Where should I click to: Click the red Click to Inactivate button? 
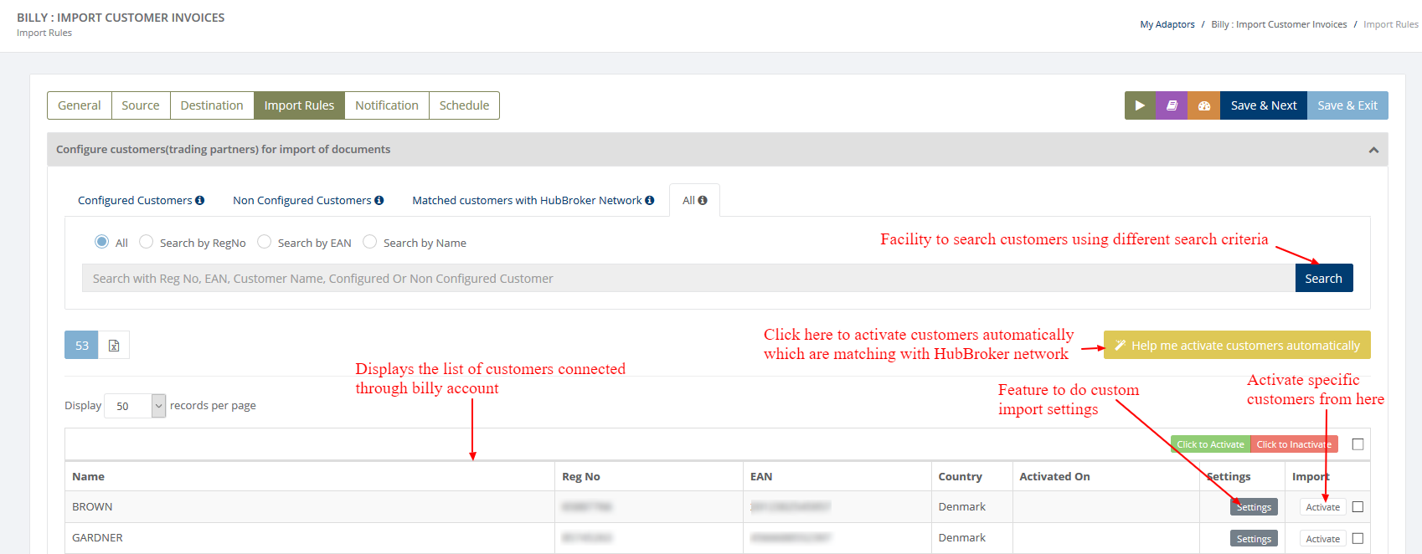1294,444
